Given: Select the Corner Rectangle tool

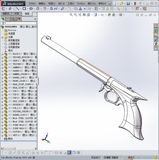Looking at the screenshot, I should (24, 9).
